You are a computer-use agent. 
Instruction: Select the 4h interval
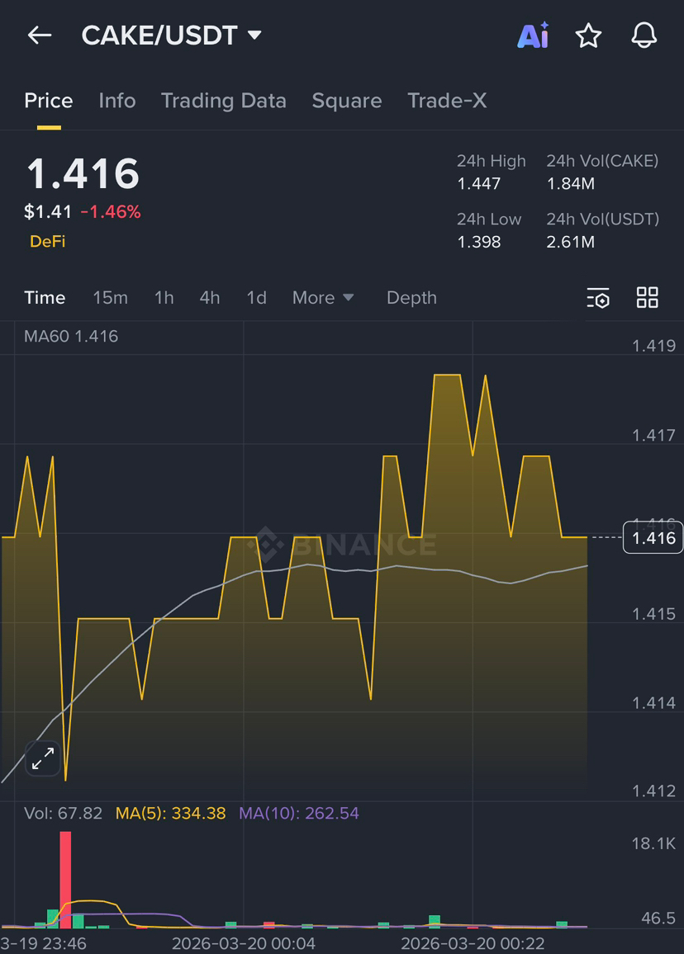coord(210,298)
